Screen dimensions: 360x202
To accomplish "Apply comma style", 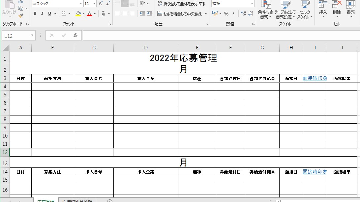I will point(233,13).
